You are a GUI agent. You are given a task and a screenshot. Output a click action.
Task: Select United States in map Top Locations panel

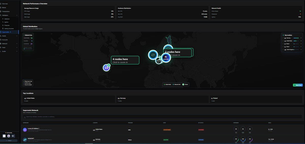292,41
